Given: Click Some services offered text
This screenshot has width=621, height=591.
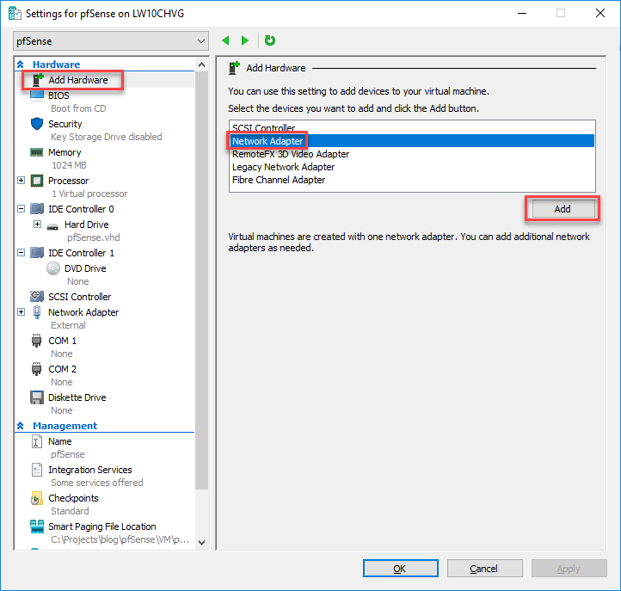Looking at the screenshot, I should pos(97,483).
